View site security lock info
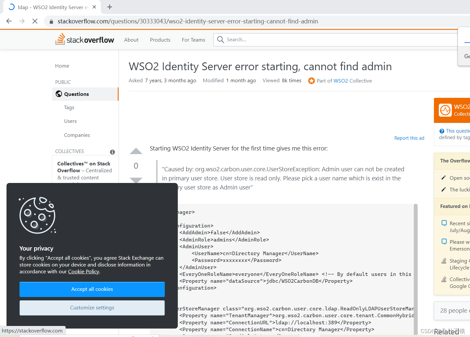The height and width of the screenshot is (337, 470). click(51, 21)
